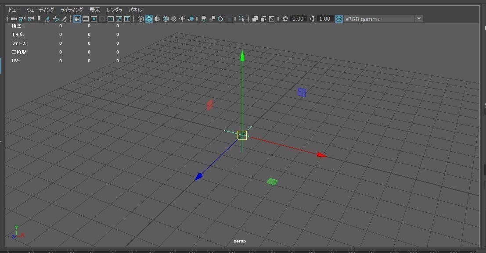Switch the color management ON toggle

coord(338,18)
